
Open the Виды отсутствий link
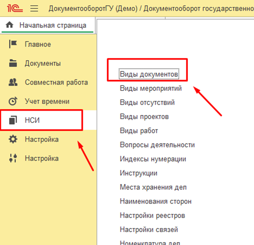(x=147, y=103)
